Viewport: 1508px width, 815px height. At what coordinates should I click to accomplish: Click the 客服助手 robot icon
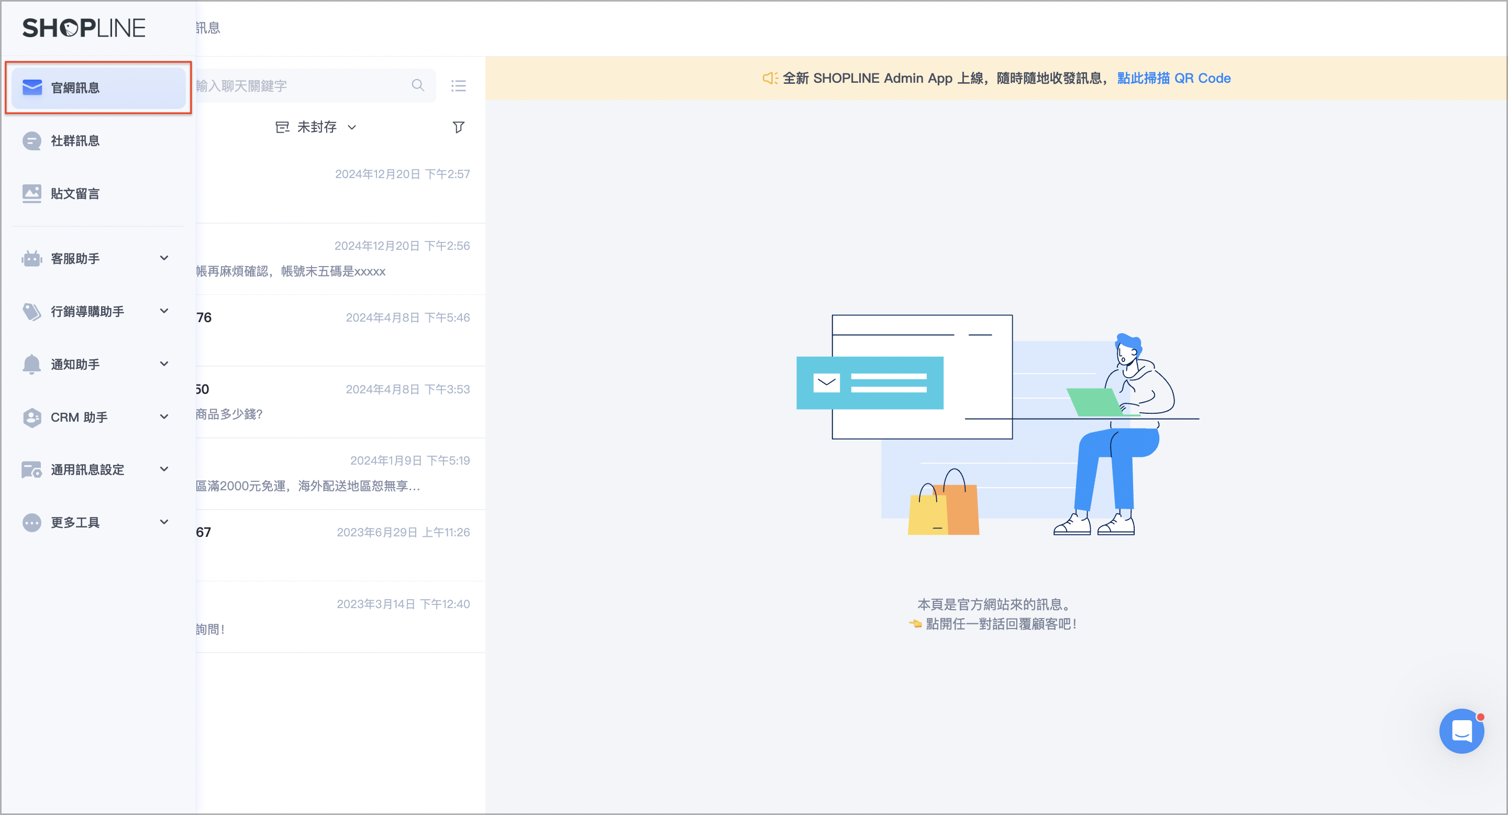click(x=31, y=258)
